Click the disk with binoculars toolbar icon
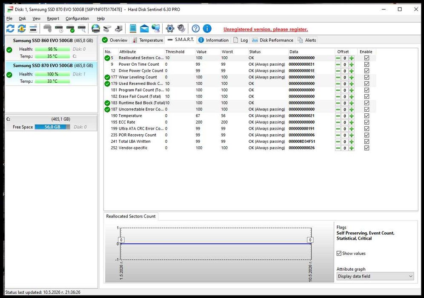Screen dimensions: 424x298 (x=107, y=29)
